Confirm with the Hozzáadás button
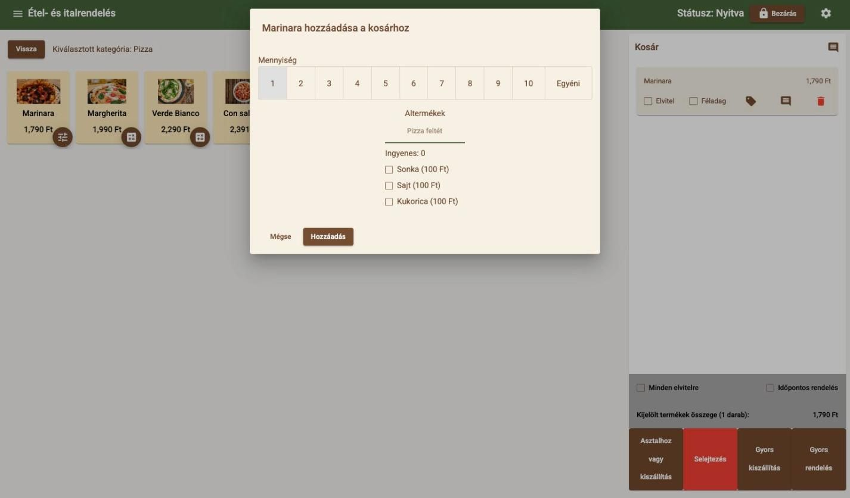850x498 pixels. point(328,236)
